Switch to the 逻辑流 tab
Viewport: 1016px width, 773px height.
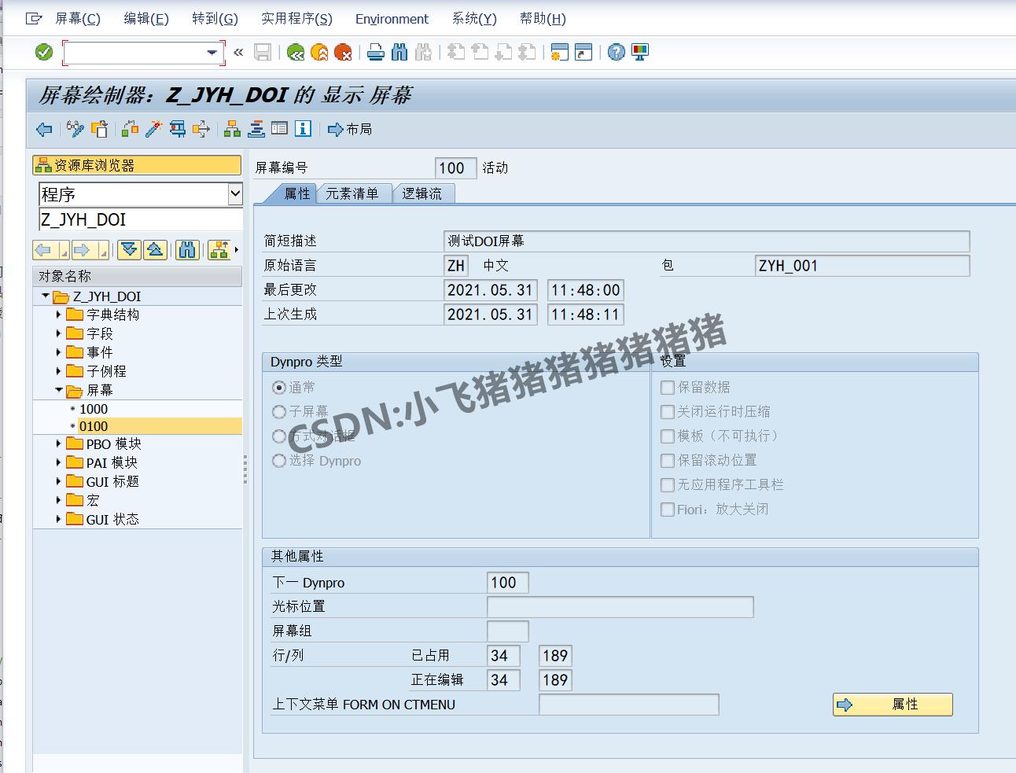pyautogui.click(x=423, y=193)
